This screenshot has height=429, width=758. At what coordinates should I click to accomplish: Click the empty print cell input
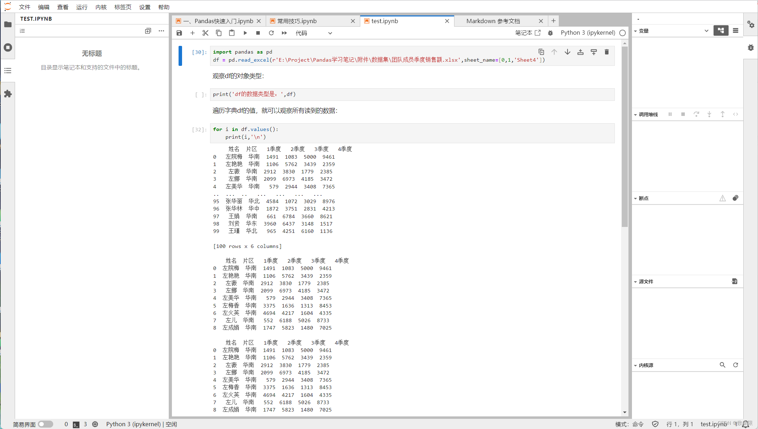pos(412,94)
